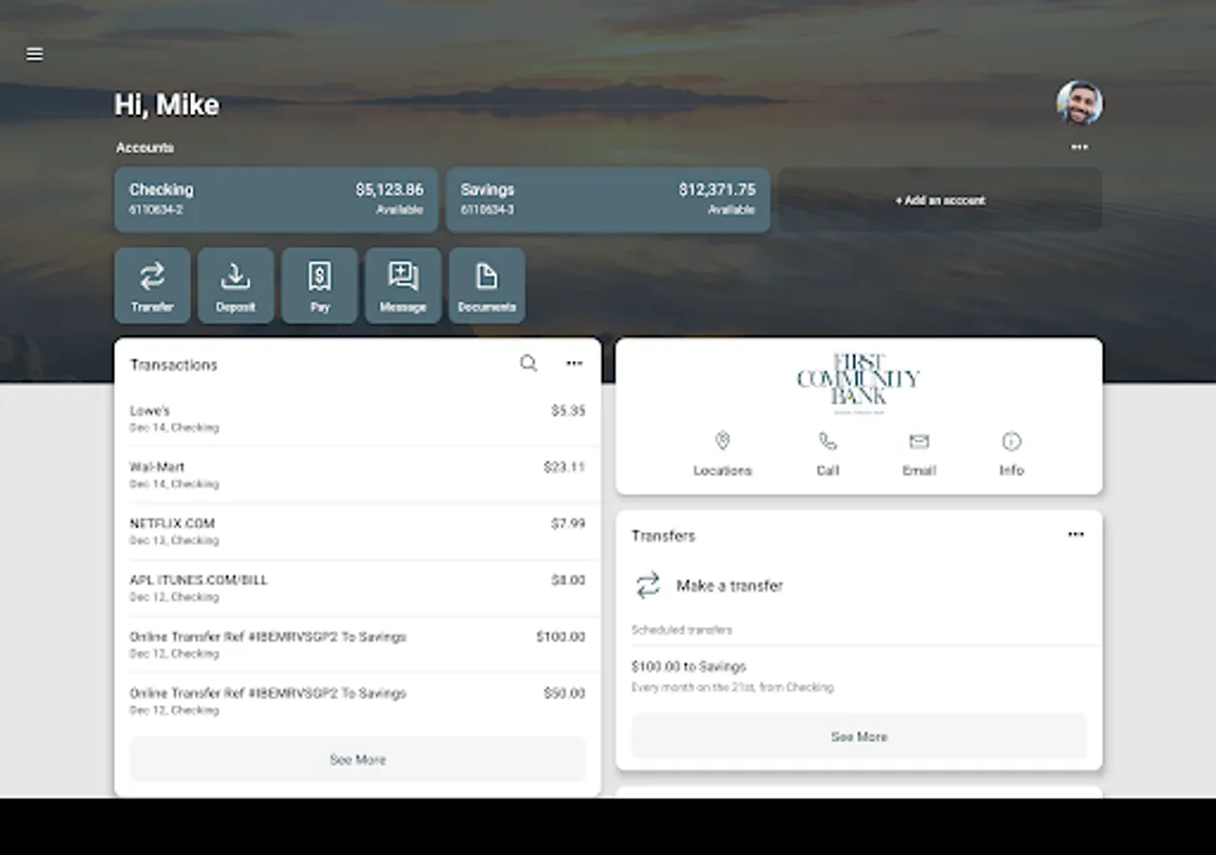Image resolution: width=1216 pixels, height=855 pixels.
Task: Click See More under Transactions
Action: (x=357, y=759)
